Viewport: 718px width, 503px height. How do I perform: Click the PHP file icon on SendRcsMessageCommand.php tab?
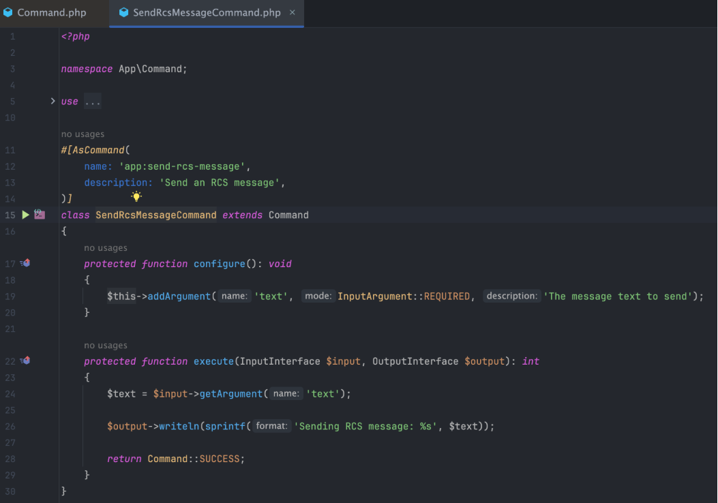[x=123, y=12]
